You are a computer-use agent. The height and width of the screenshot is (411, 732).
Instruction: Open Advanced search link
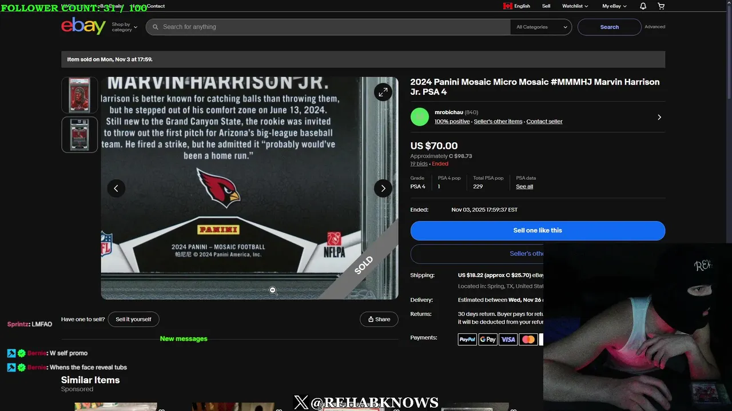[655, 27]
